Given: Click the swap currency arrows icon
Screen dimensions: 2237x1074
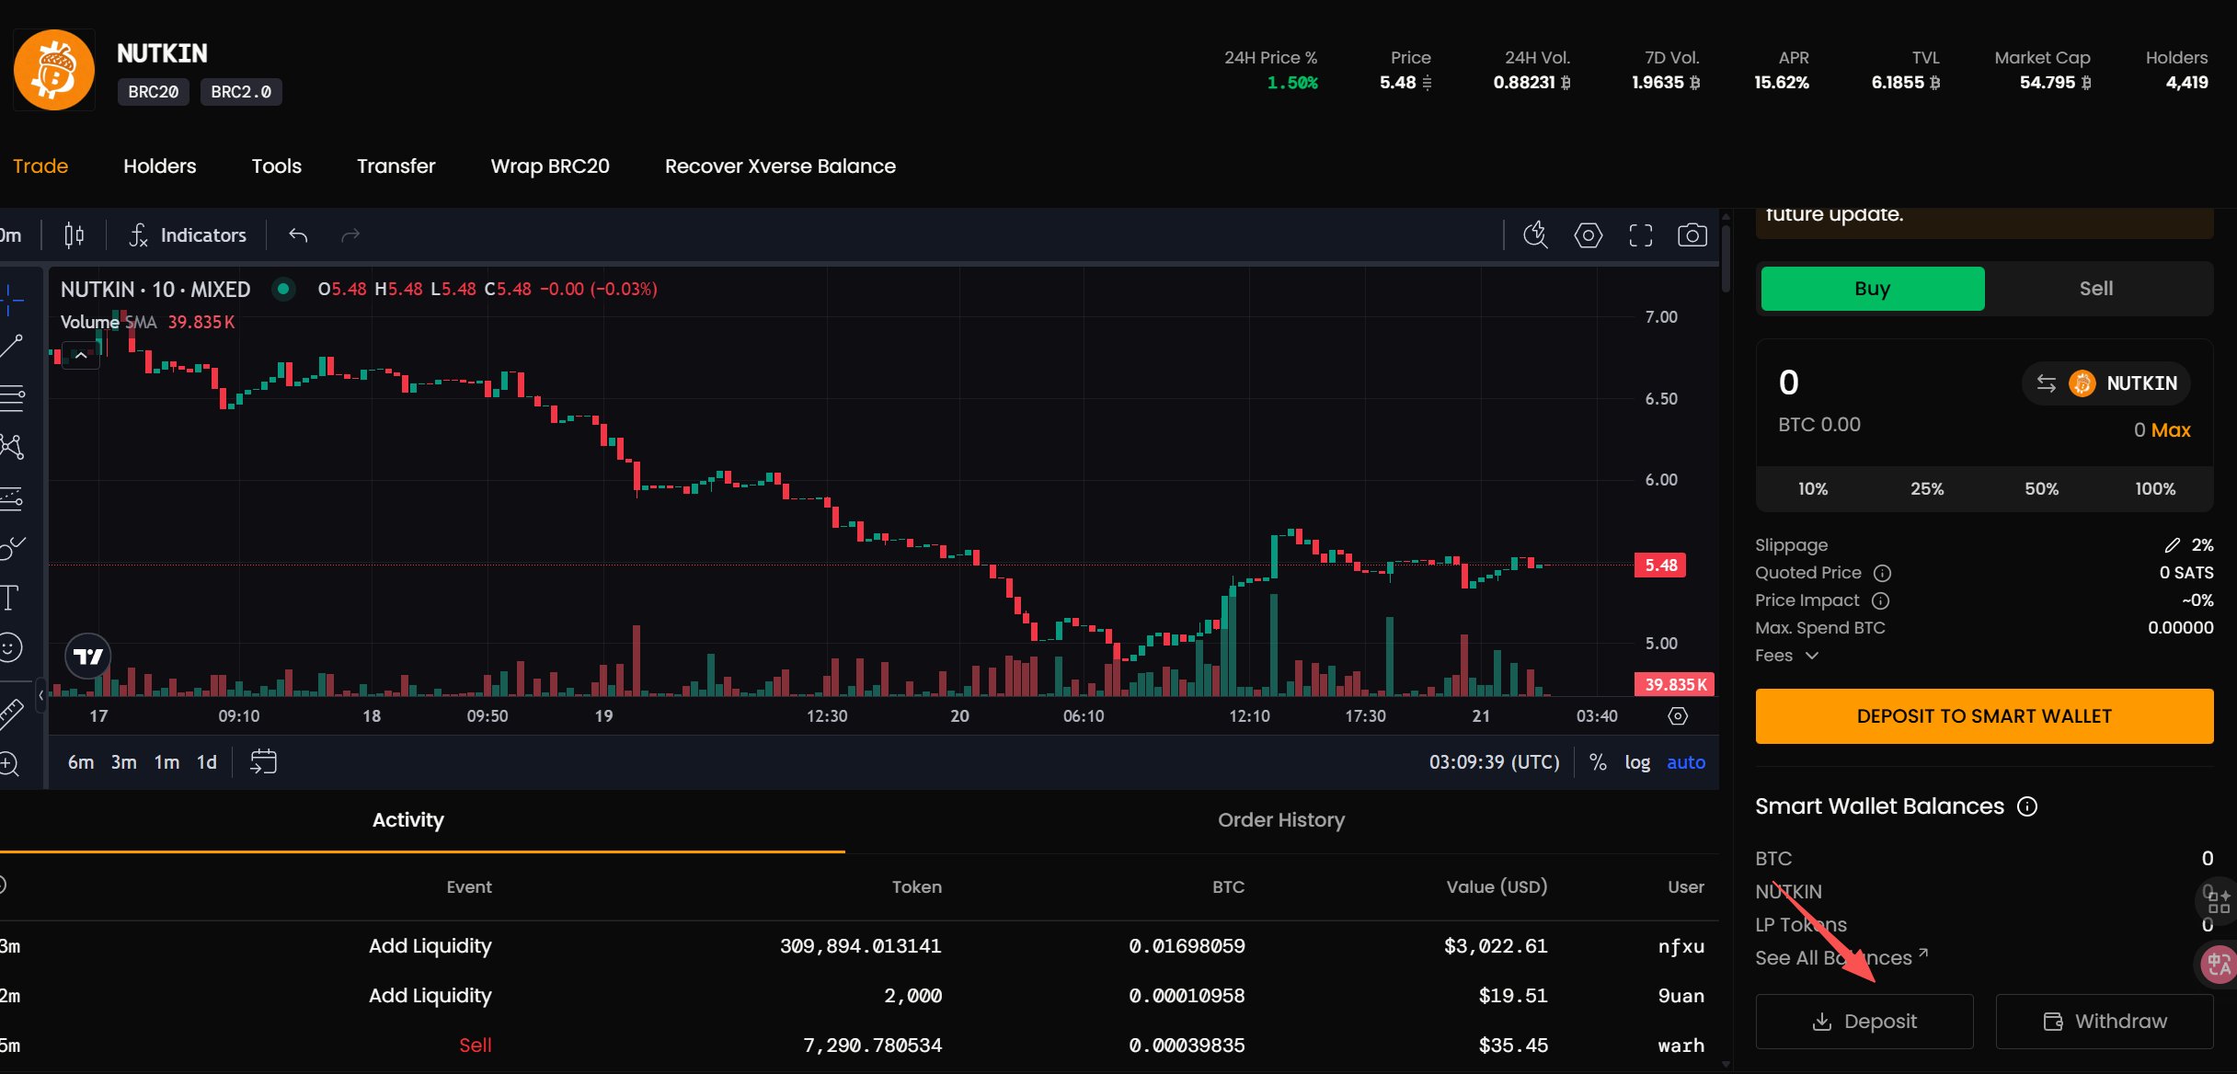Looking at the screenshot, I should tap(2046, 383).
